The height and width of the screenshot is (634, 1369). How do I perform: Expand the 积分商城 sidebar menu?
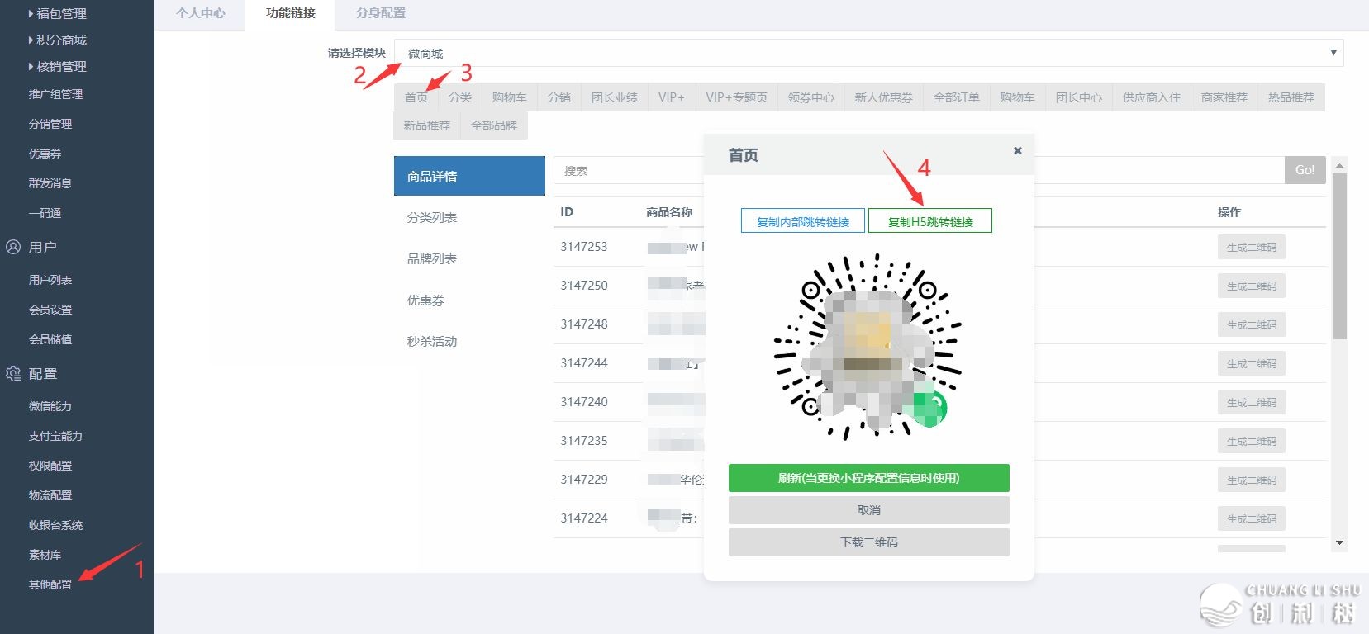[57, 40]
